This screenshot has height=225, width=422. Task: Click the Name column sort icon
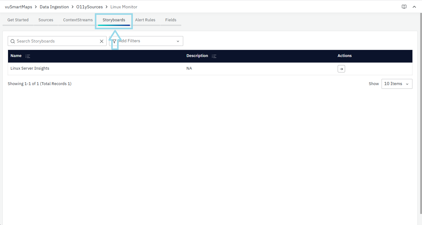[28, 56]
